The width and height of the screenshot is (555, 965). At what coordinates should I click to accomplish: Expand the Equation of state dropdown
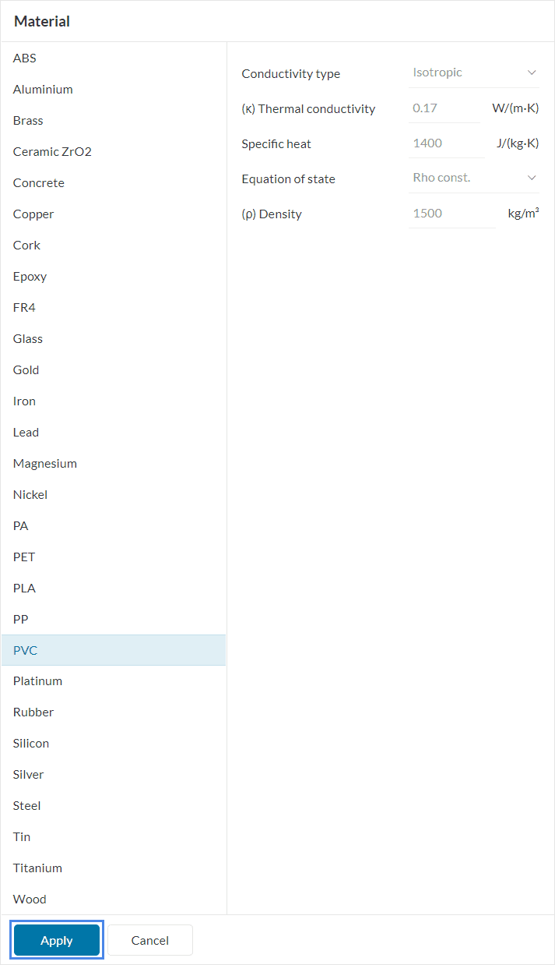coord(473,178)
